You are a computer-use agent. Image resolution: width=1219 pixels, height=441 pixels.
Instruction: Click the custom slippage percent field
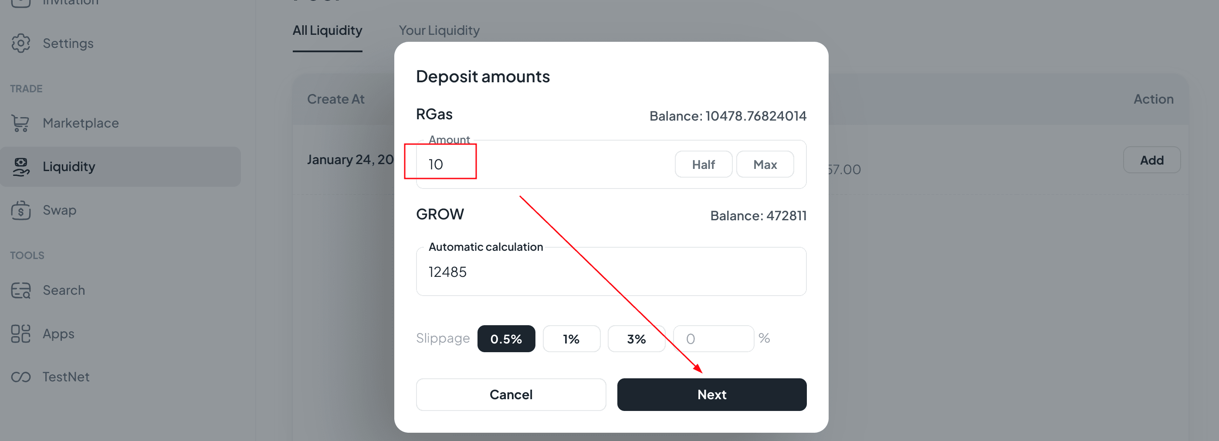(x=713, y=339)
